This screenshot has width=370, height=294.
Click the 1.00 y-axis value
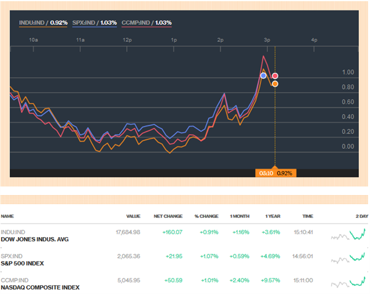(x=348, y=72)
